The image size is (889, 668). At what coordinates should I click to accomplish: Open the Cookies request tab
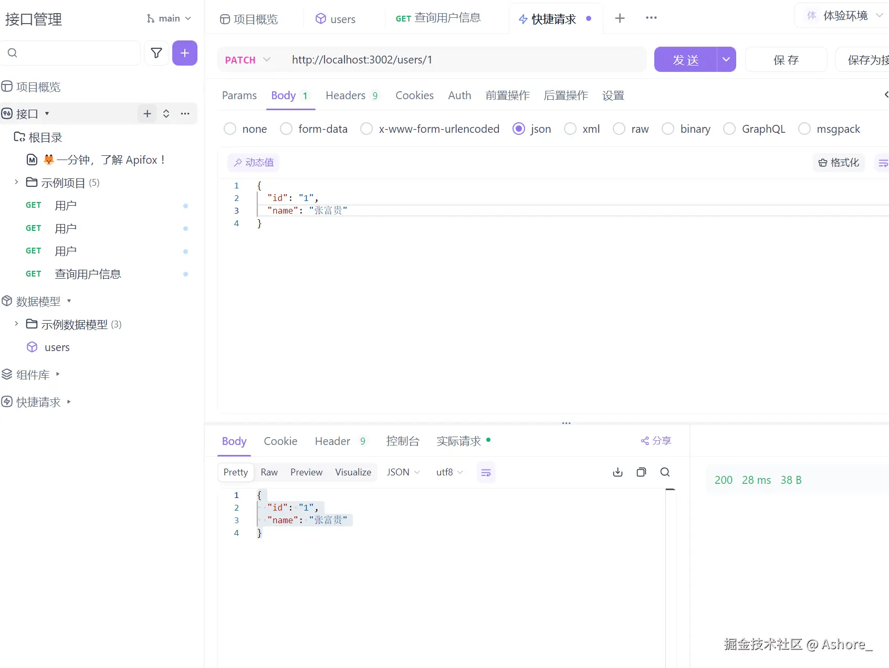click(x=414, y=95)
